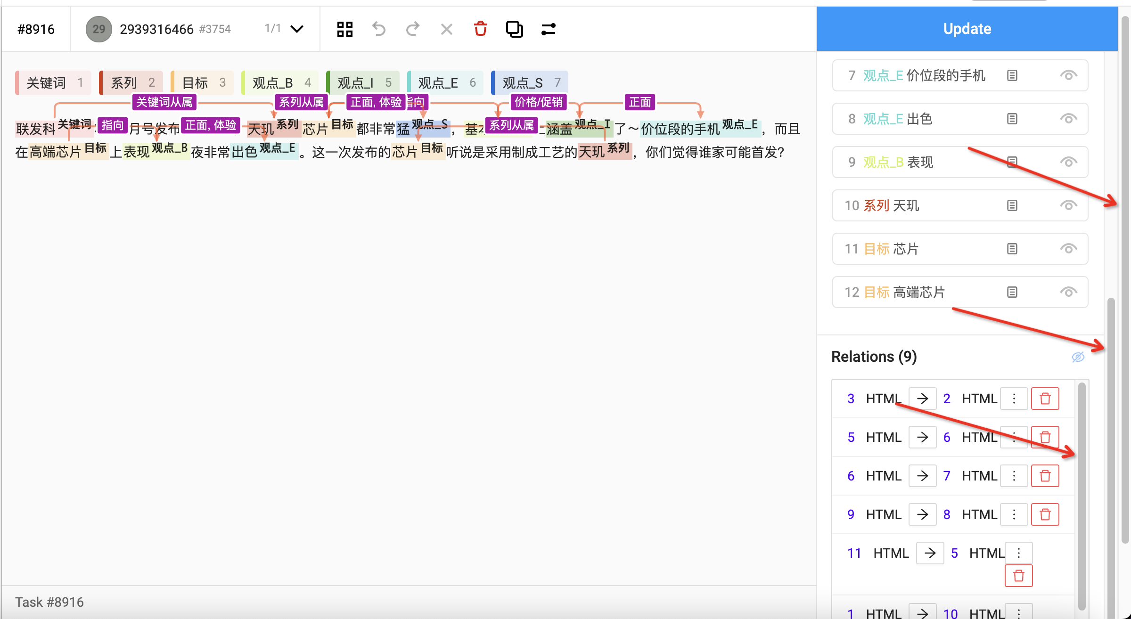Open relations settings icon in the toolbar
1131x619 pixels.
(x=548, y=29)
